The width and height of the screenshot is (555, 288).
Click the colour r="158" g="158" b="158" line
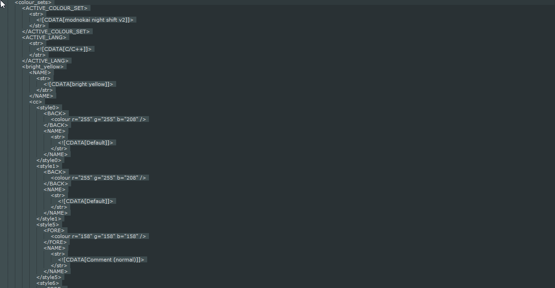click(98, 236)
